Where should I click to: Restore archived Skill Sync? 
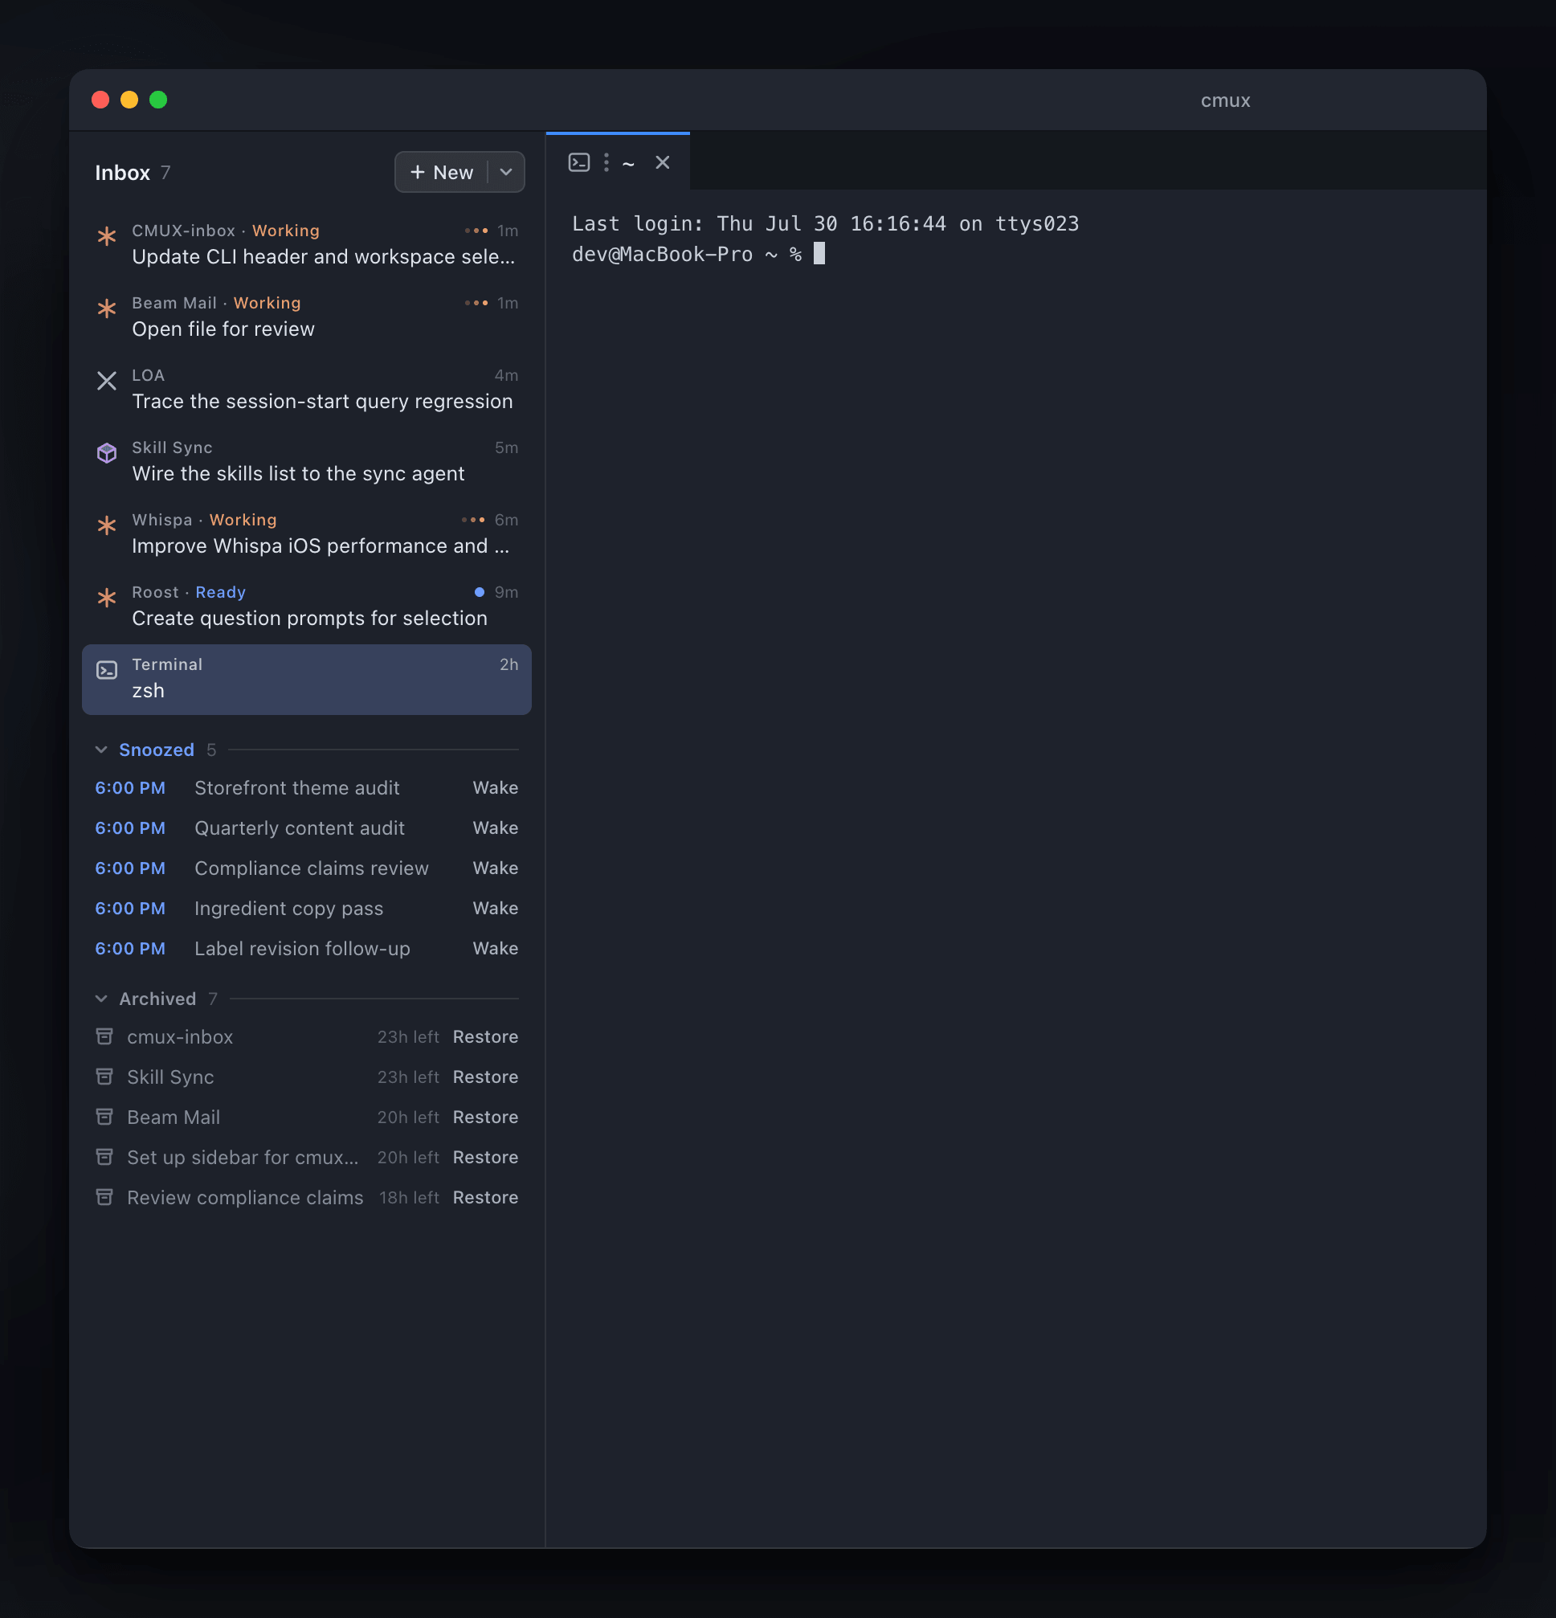coord(485,1077)
